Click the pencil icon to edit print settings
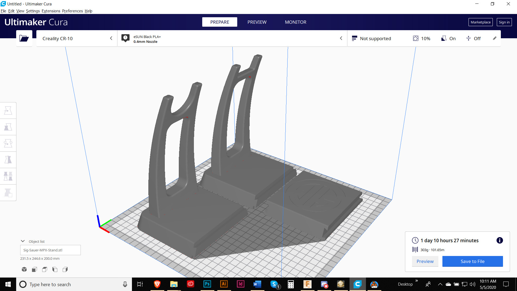Viewport: 517px width, 291px height. point(495,38)
